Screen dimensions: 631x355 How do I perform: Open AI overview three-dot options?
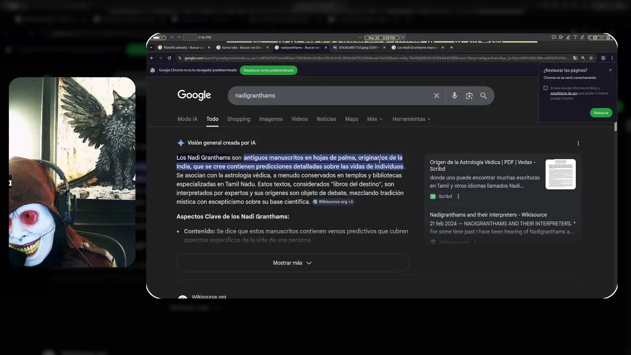tap(578, 143)
